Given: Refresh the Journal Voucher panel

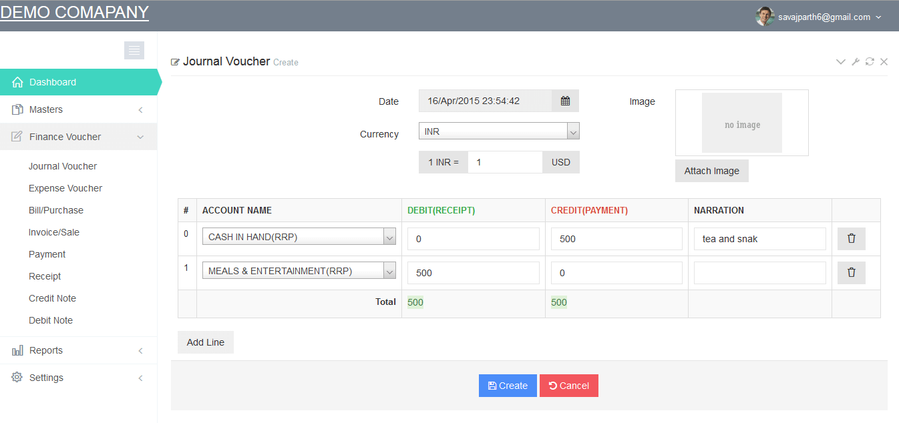Looking at the screenshot, I should pos(870,62).
